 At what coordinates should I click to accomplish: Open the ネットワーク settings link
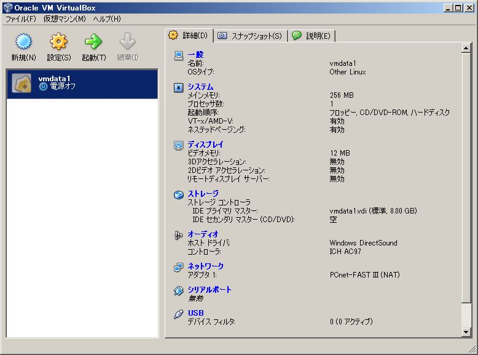click(x=205, y=266)
